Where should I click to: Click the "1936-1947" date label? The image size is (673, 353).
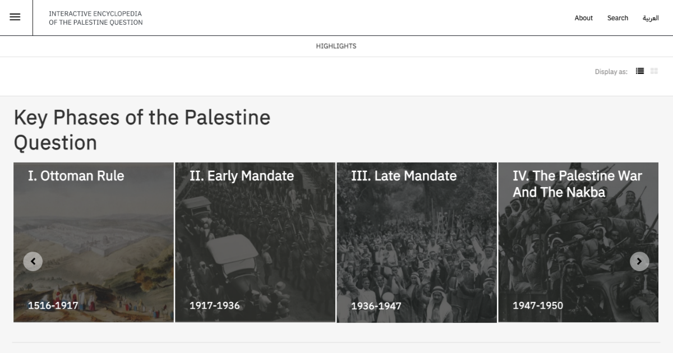pos(376,306)
